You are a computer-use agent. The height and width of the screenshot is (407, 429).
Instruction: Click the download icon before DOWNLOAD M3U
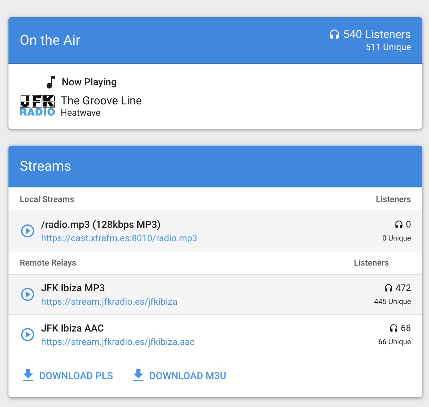(x=138, y=376)
